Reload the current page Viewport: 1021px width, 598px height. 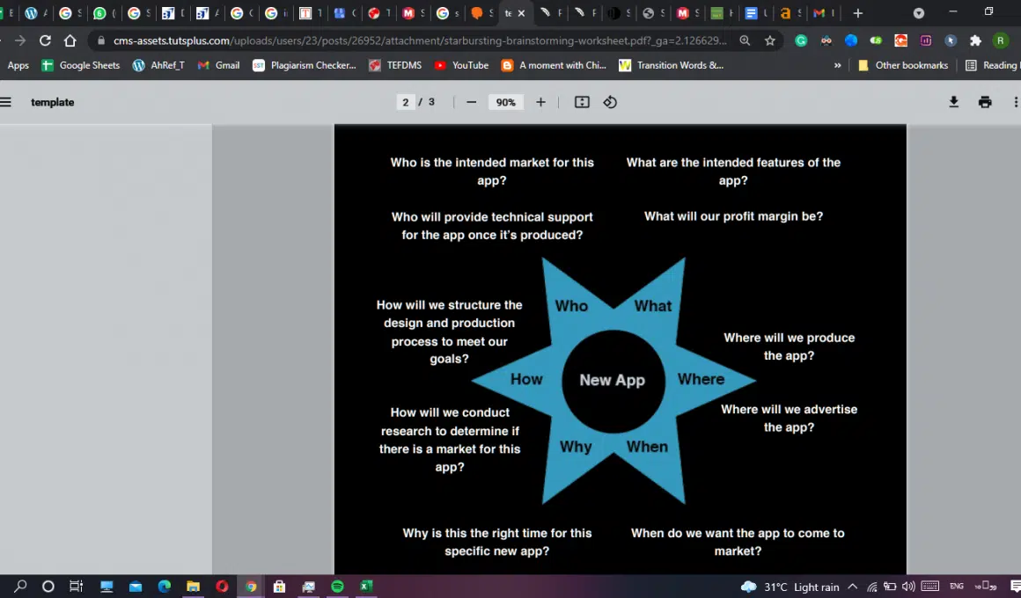[45, 40]
